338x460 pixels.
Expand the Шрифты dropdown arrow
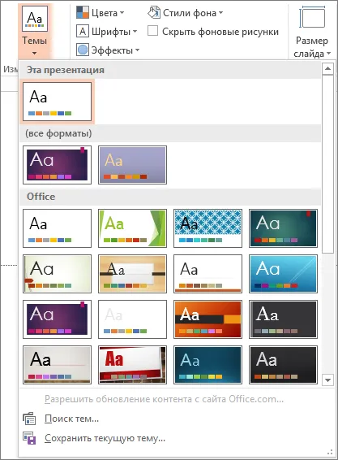tap(135, 32)
